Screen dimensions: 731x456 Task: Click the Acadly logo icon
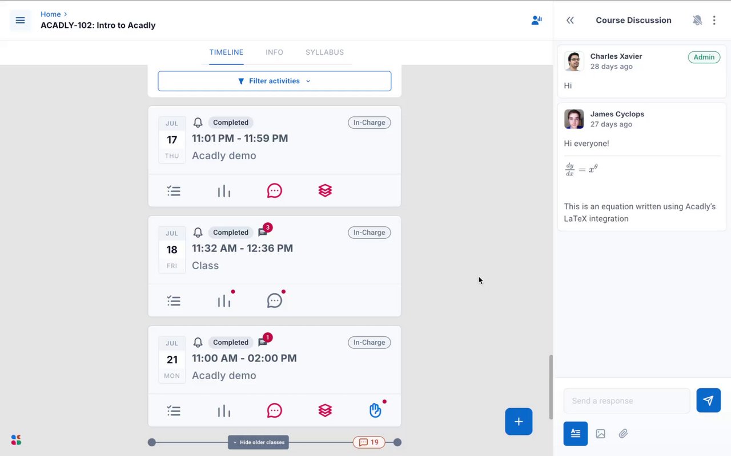click(x=16, y=440)
